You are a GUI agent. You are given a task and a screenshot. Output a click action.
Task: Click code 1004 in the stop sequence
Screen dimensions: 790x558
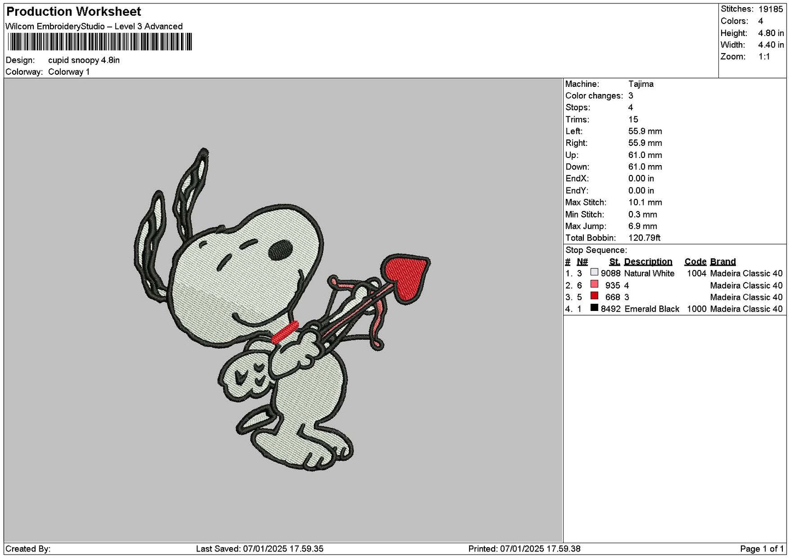point(697,273)
